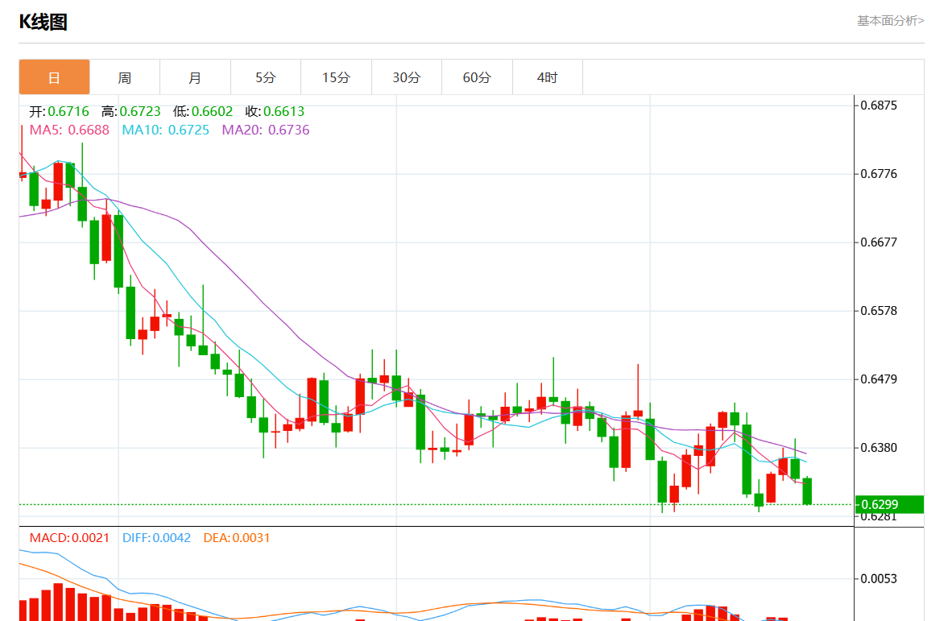Click the K线图 heading
The width and height of the screenshot is (948, 621).
43,22
